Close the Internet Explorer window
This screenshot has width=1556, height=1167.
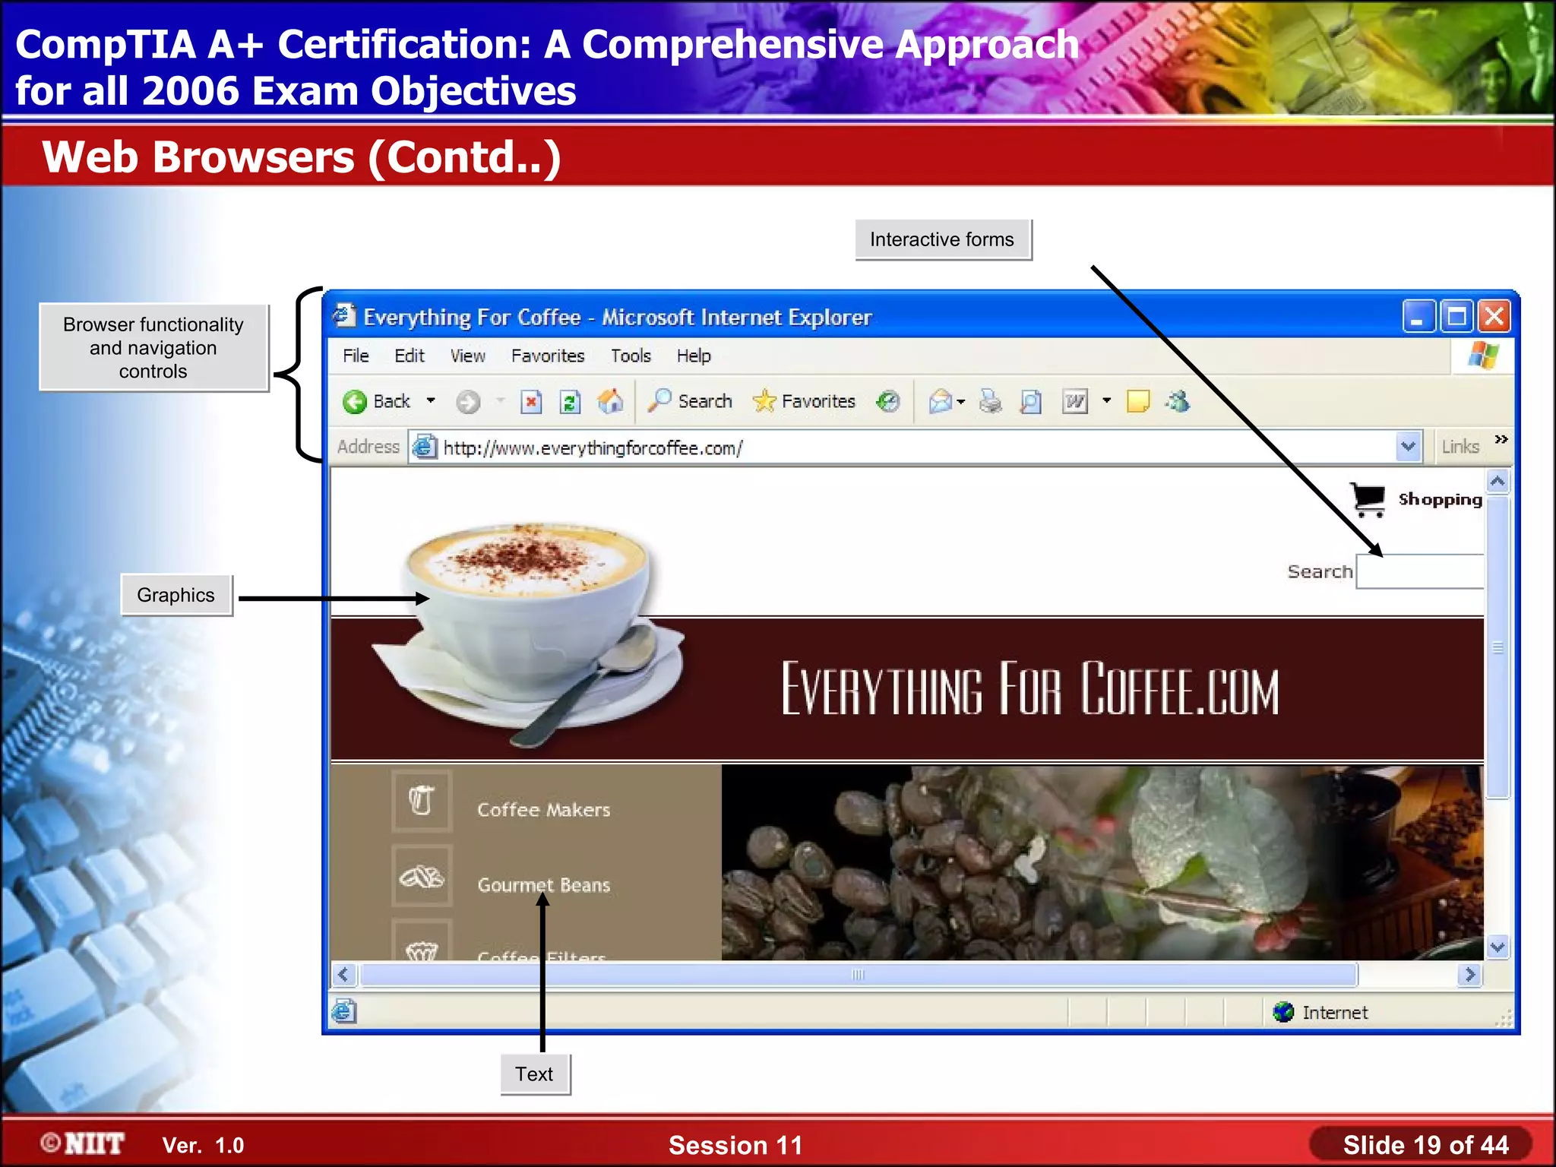click(1494, 316)
